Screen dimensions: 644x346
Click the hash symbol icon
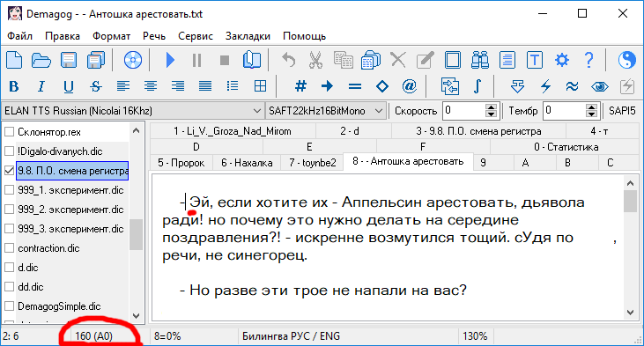(300, 86)
